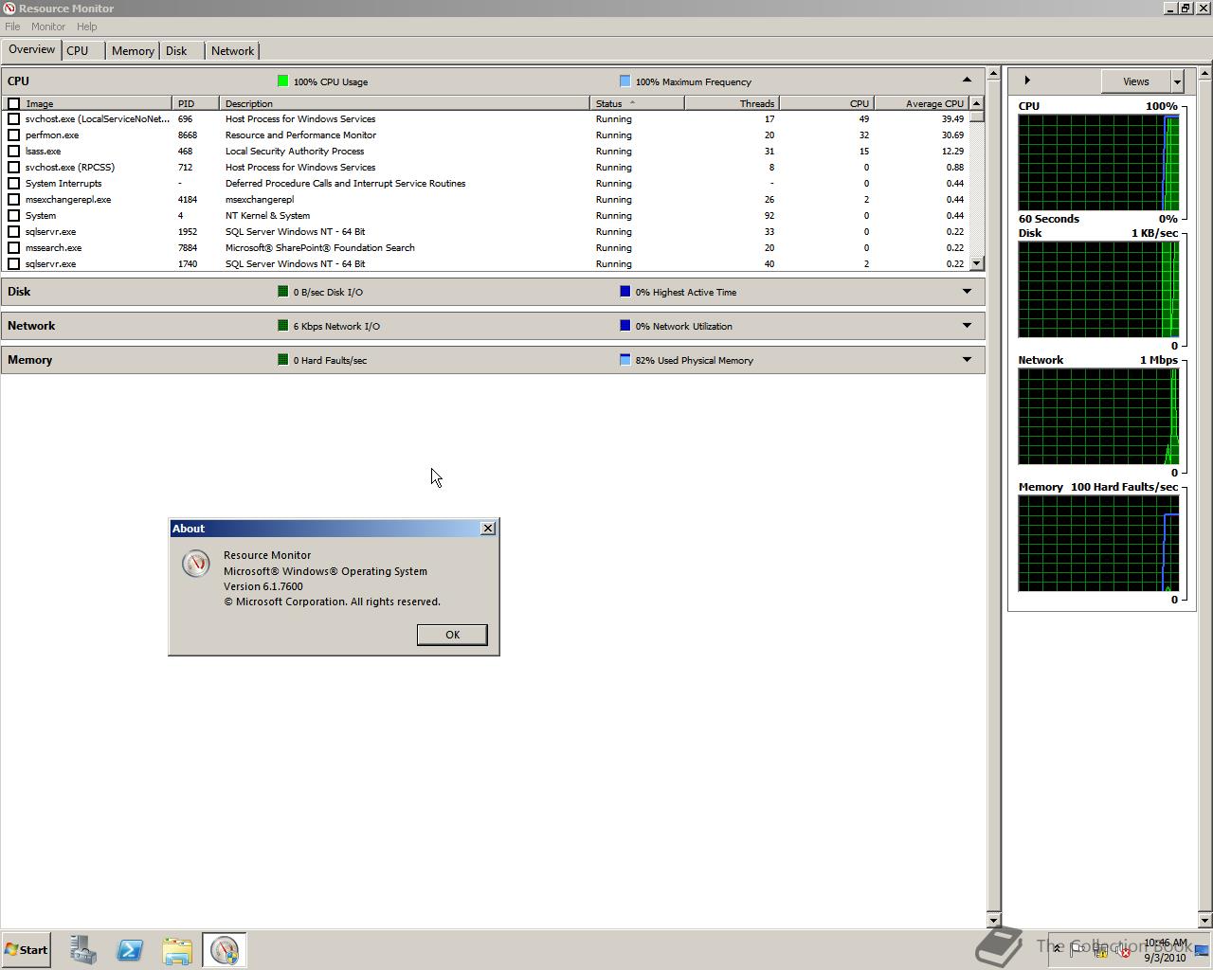Tick the select-all checkbox in Image header
Screen dimensions: 1213x970
pos(13,103)
